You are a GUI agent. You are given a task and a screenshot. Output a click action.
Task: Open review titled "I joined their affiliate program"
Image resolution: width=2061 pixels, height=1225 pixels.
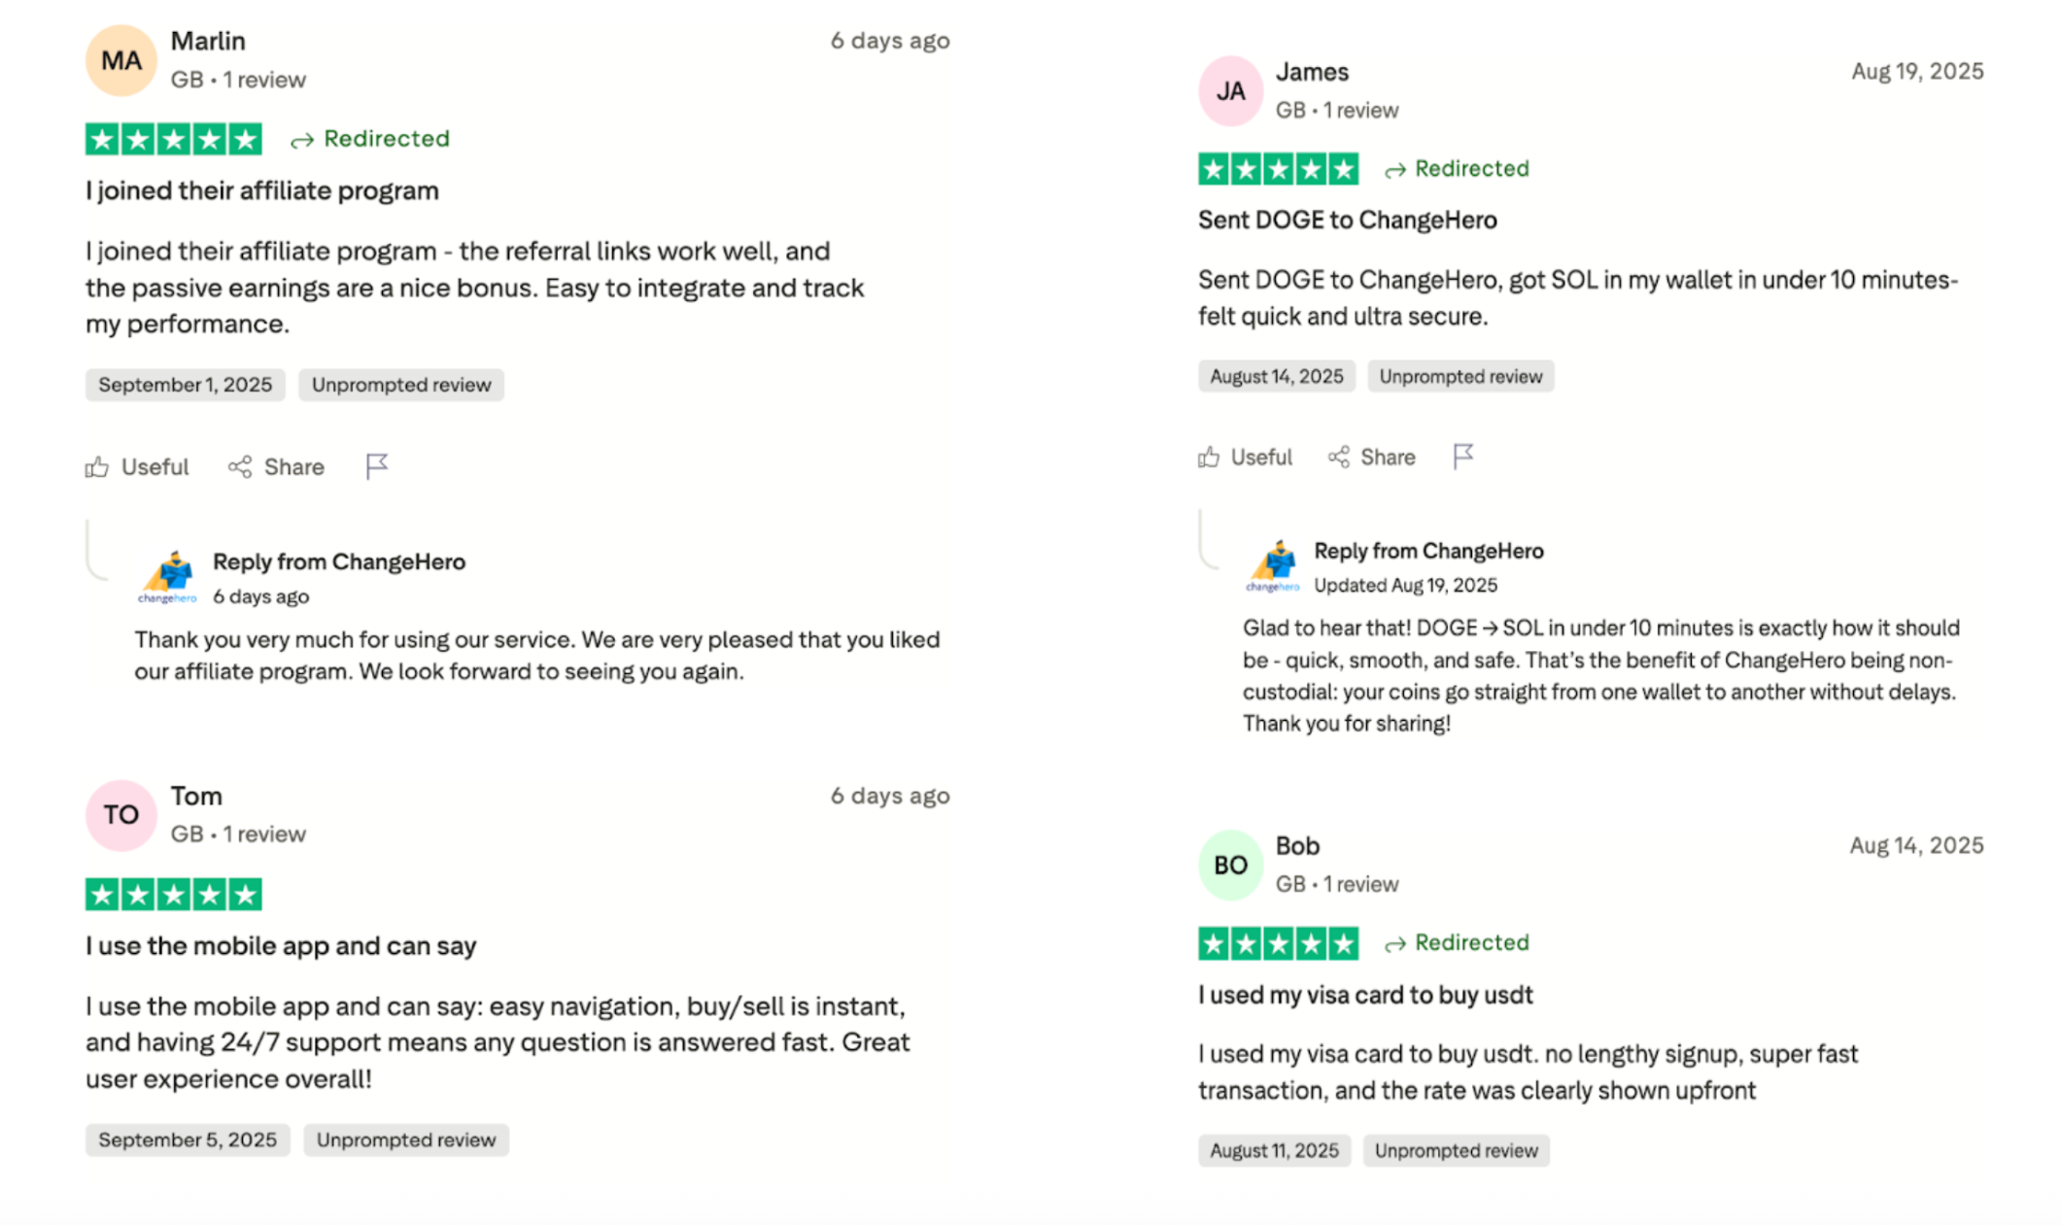(262, 190)
